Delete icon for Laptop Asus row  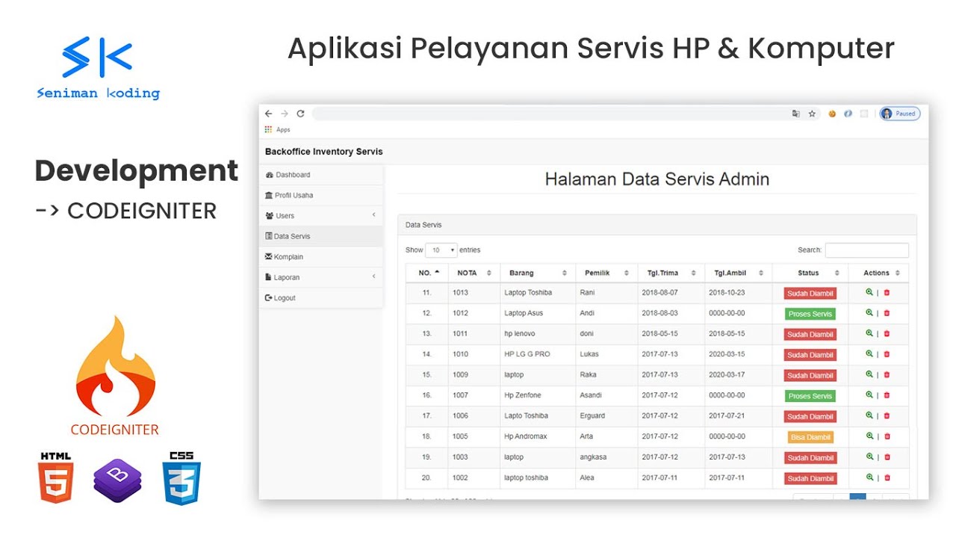tap(887, 313)
